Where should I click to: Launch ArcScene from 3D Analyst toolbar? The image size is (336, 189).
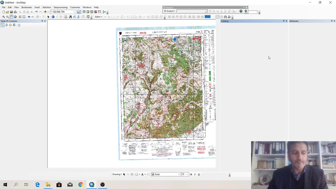(x=241, y=11)
